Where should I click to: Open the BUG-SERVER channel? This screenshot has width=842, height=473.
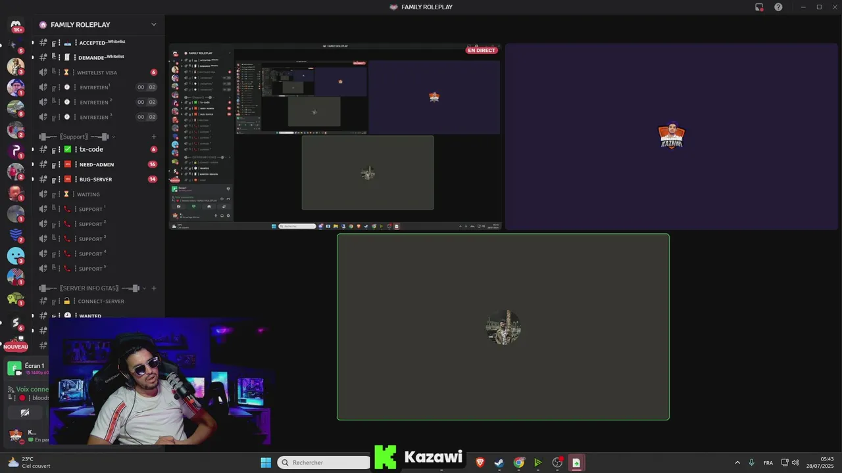tap(97, 179)
